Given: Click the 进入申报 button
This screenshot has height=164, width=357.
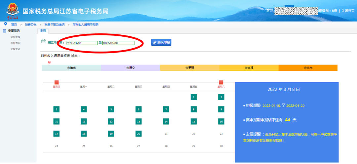Looking at the screenshot, I should (161, 42).
